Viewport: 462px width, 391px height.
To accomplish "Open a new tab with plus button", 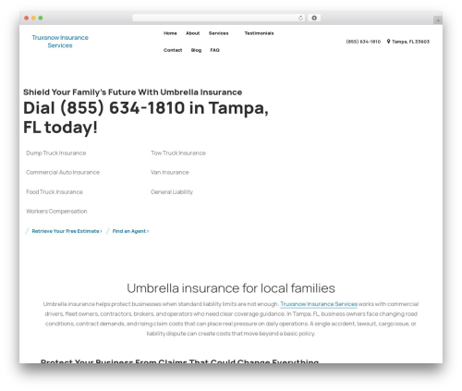I will (x=438, y=20).
